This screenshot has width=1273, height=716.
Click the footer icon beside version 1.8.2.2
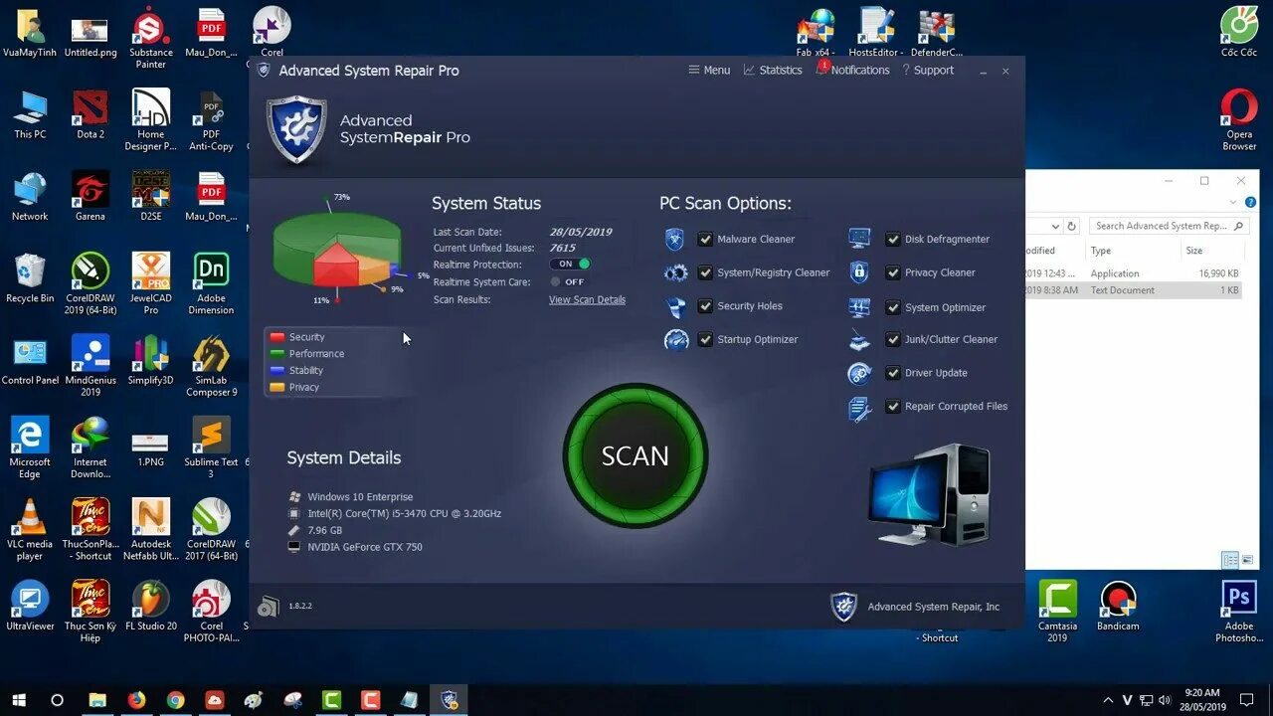pos(269,606)
